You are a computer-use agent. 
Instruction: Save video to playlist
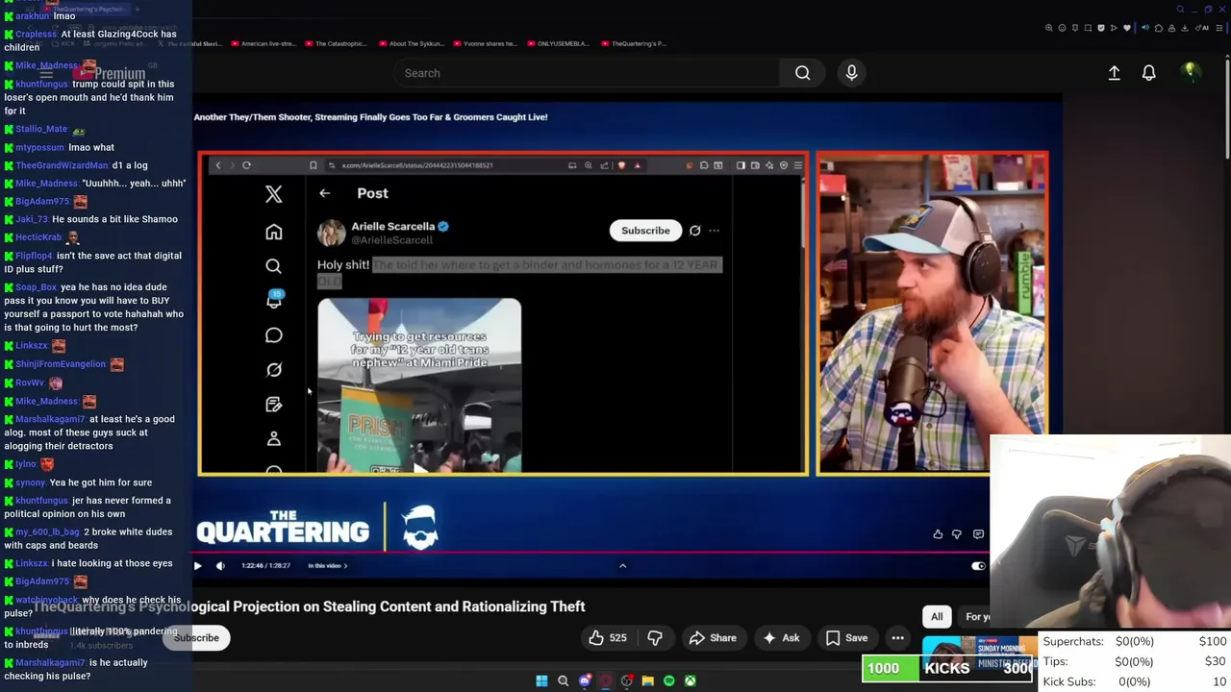(x=847, y=638)
